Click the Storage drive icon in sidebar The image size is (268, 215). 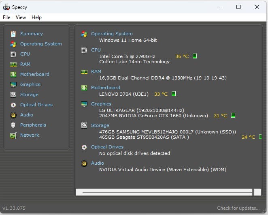13,95
